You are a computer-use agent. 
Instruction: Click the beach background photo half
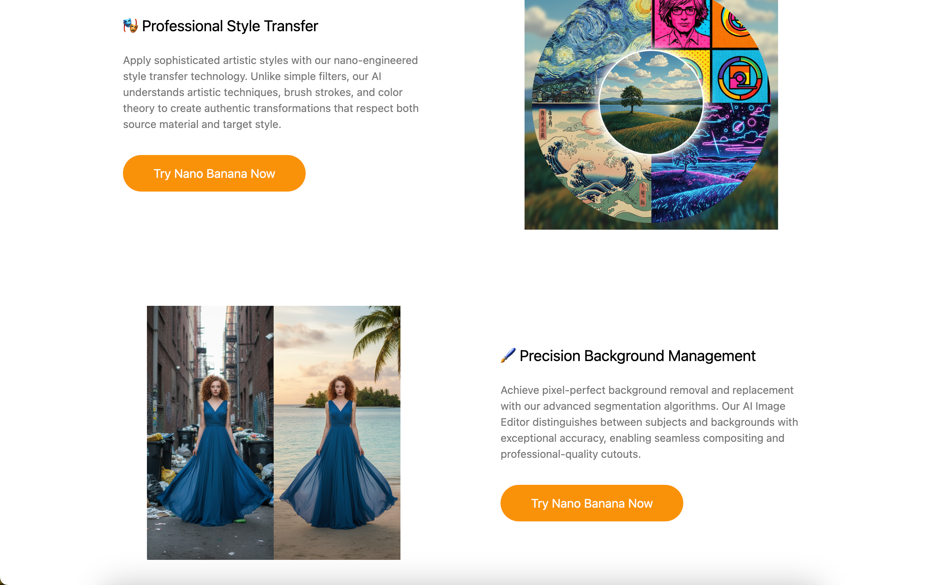click(x=337, y=432)
